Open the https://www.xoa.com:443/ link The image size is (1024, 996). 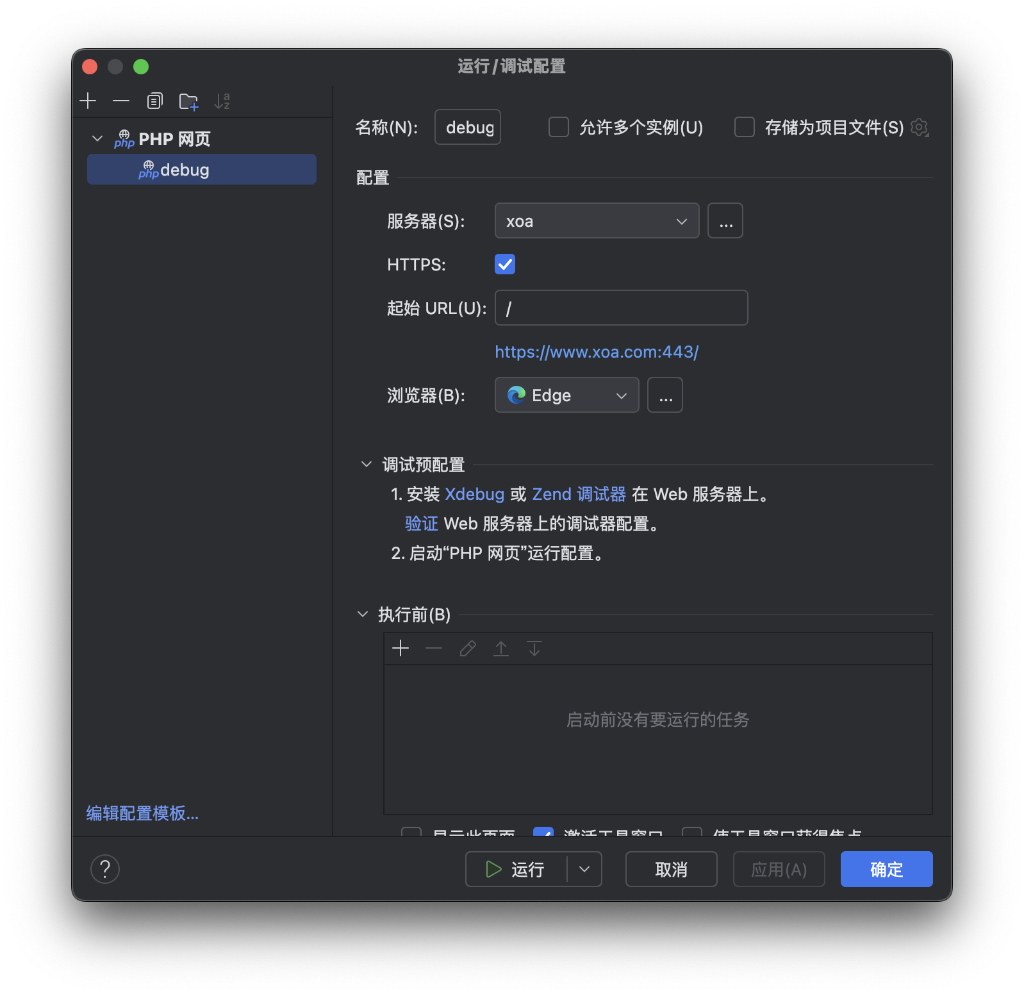click(597, 352)
